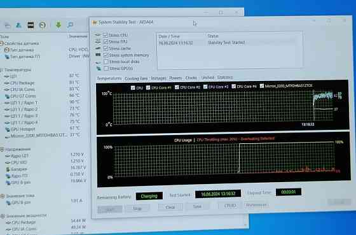Click the Elapsed Time value 00:03:01

(289, 192)
